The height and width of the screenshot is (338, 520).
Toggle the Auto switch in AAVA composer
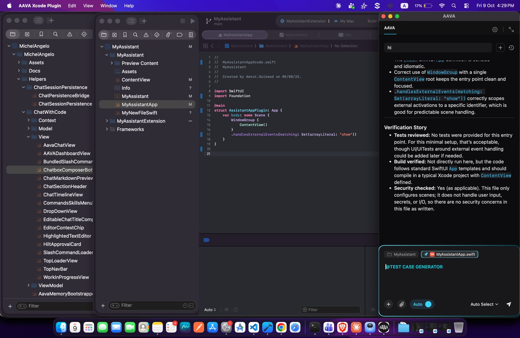pyautogui.click(x=422, y=304)
